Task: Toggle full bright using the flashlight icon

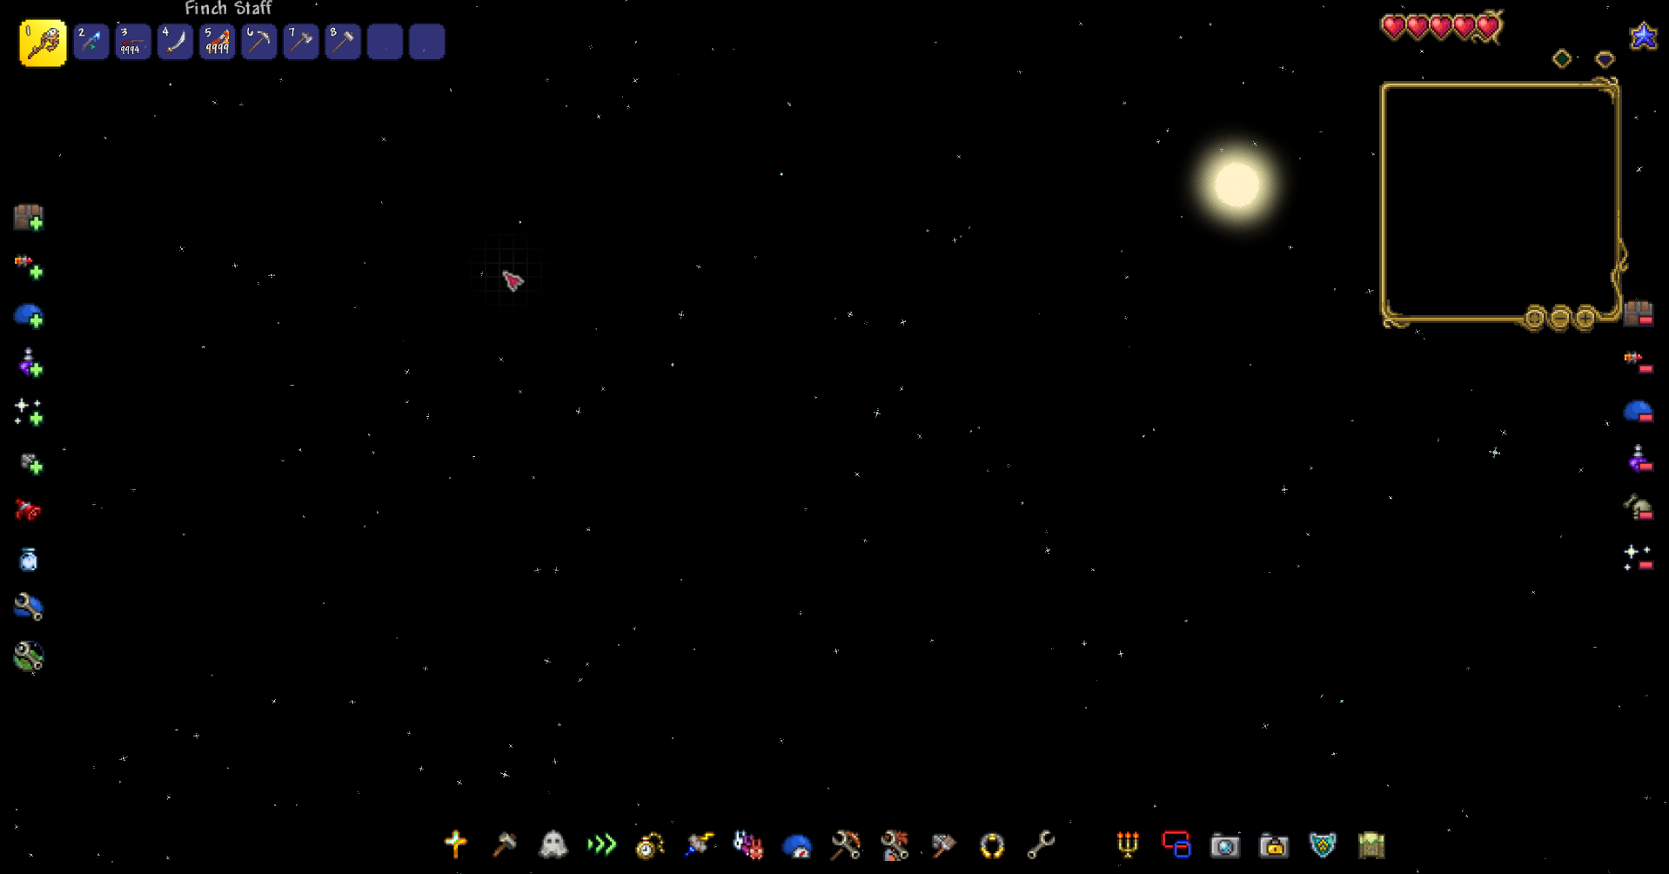Action: [x=700, y=844]
